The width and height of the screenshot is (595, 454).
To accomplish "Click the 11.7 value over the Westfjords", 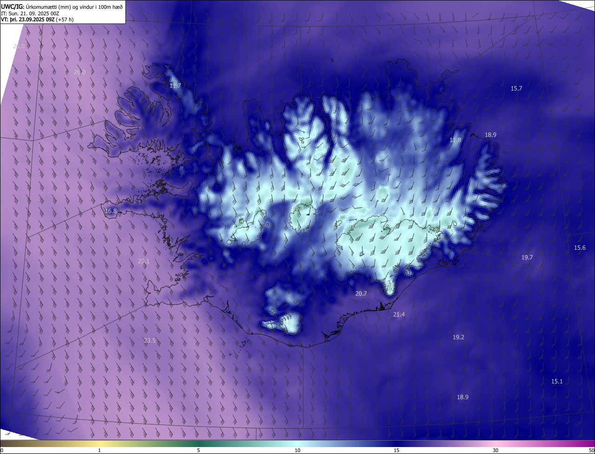I will click(x=175, y=86).
